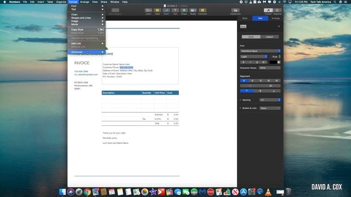Open the Insert toolbar dropdown

[x=149, y=10]
